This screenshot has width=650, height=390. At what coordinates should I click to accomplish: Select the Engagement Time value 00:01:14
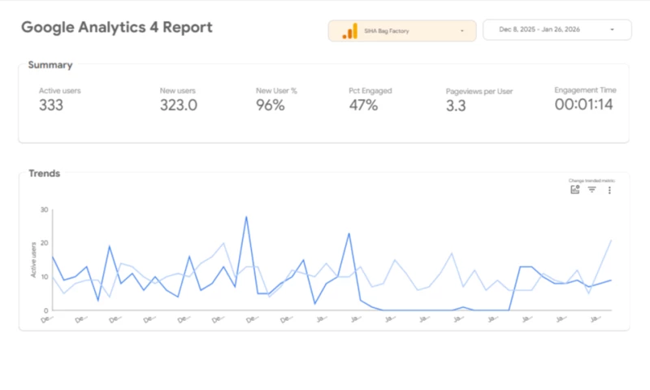coord(583,105)
